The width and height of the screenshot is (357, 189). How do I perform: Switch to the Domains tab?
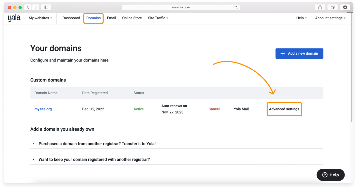[x=93, y=18]
